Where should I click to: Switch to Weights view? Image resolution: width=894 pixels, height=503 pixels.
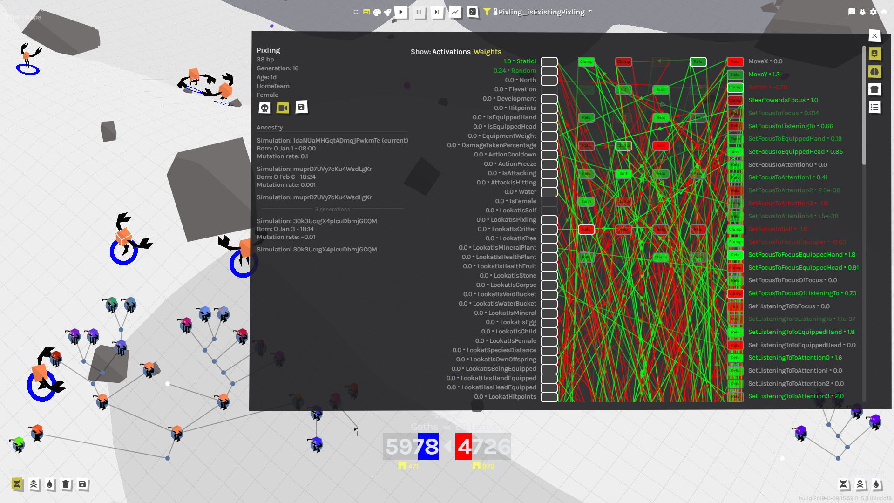[x=487, y=52]
